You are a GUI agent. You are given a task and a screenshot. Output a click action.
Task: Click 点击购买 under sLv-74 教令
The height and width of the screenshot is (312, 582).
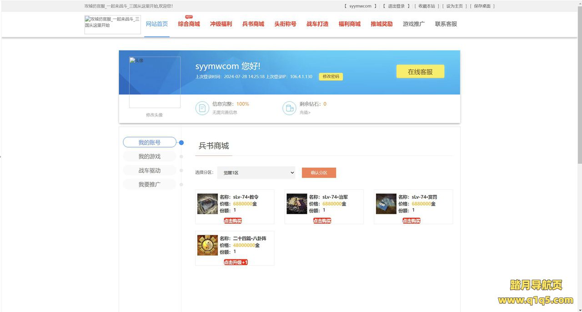pos(233,221)
